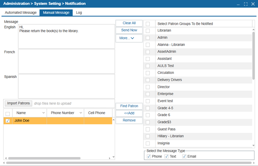Click the patron table scroll-left arrow

pos(6,158)
